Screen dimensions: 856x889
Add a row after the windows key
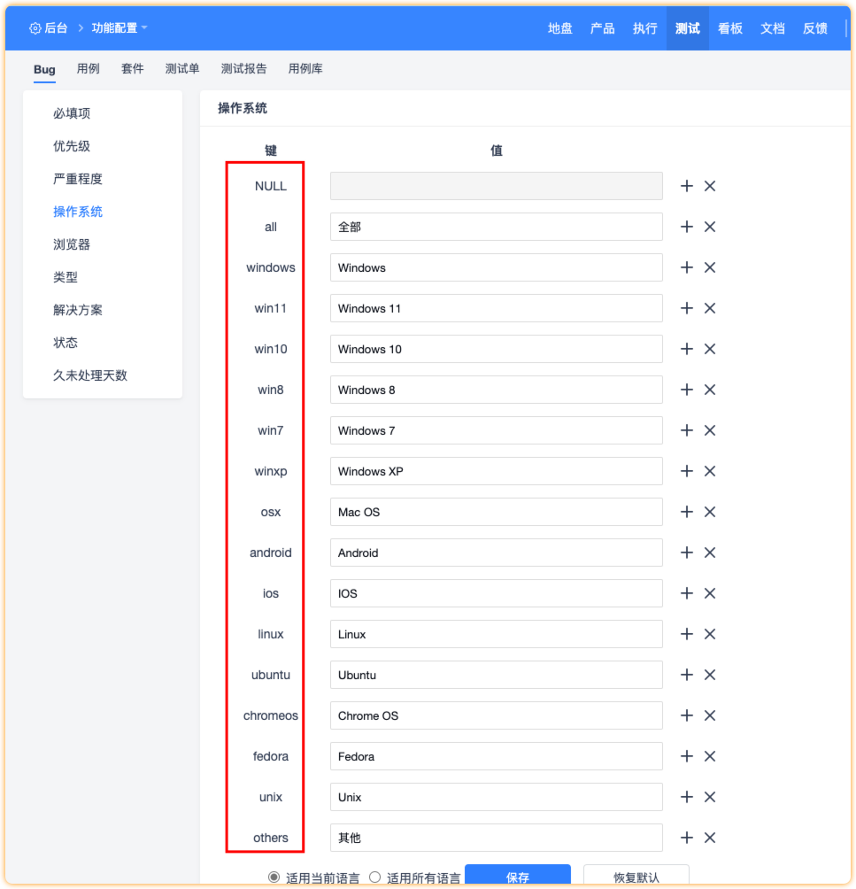tap(687, 267)
